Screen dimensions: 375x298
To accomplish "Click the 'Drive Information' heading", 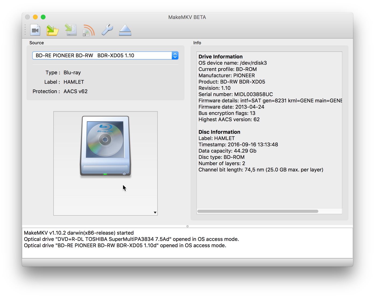I will (220, 57).
